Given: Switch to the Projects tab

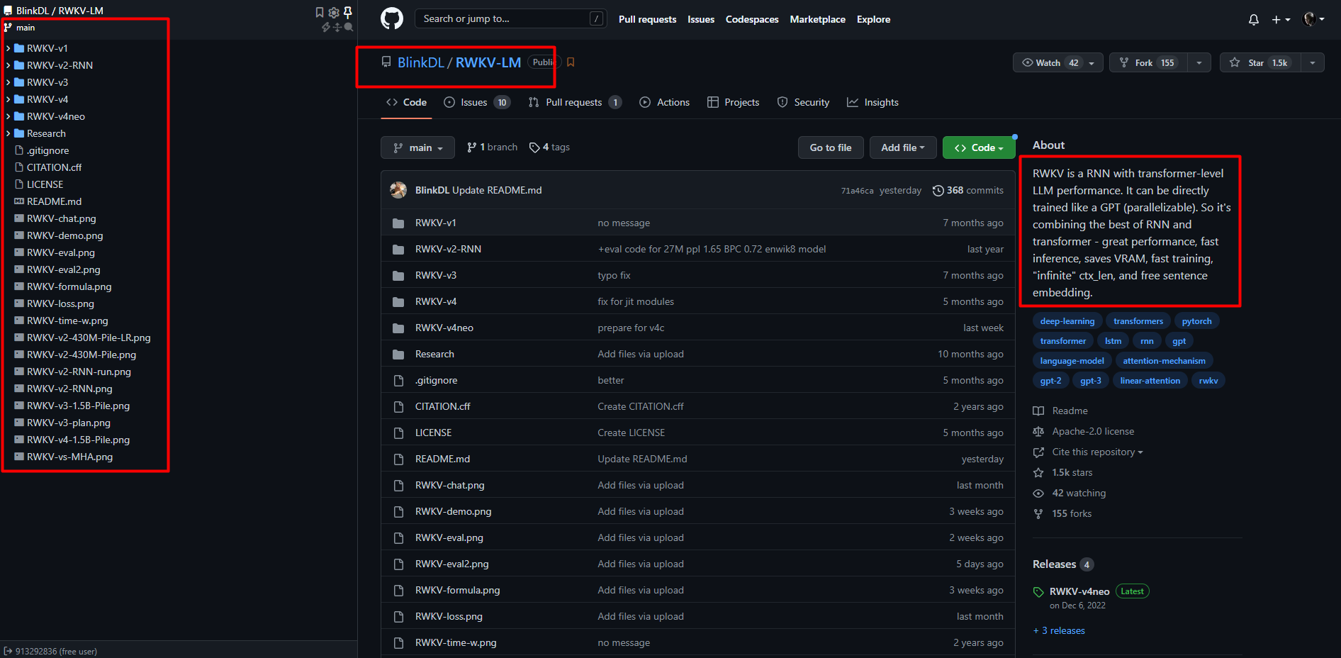Looking at the screenshot, I should [733, 102].
